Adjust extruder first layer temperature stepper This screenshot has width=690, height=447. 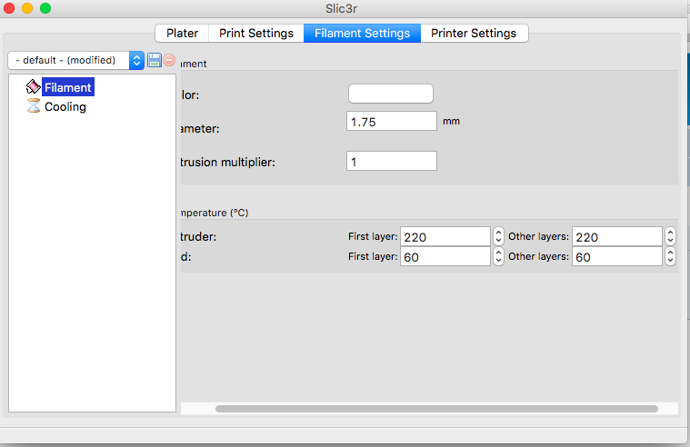tap(498, 236)
